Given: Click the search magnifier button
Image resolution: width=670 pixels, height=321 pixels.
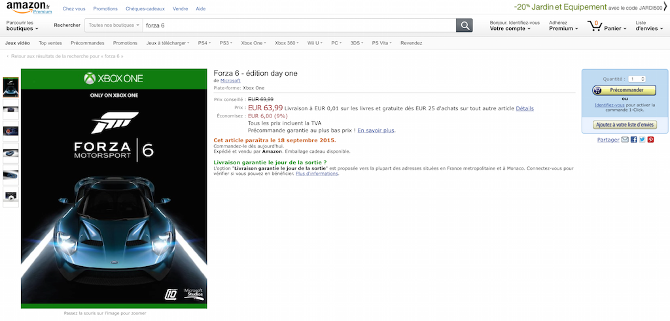Looking at the screenshot, I should [465, 25].
